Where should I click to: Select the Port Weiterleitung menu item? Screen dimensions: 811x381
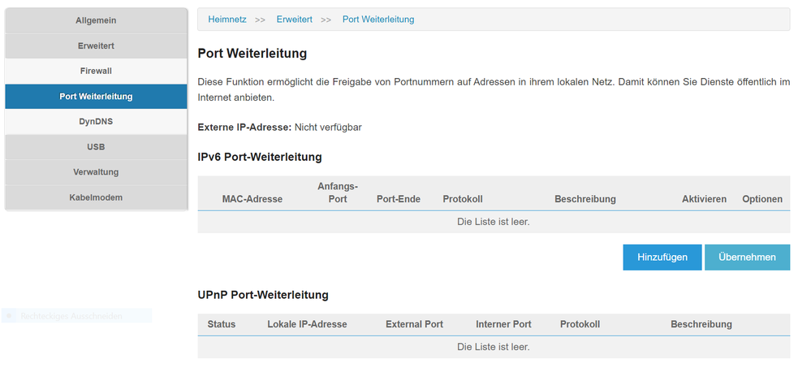(x=96, y=96)
